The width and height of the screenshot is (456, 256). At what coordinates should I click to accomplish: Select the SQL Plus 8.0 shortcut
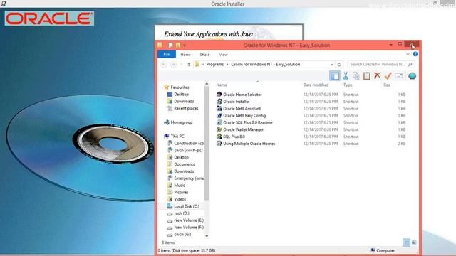234,137
